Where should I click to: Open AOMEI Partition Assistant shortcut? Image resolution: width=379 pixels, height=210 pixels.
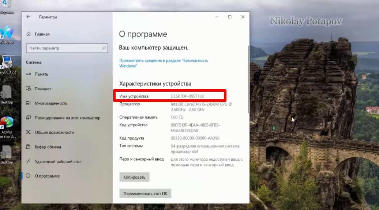pyautogui.click(x=7, y=127)
